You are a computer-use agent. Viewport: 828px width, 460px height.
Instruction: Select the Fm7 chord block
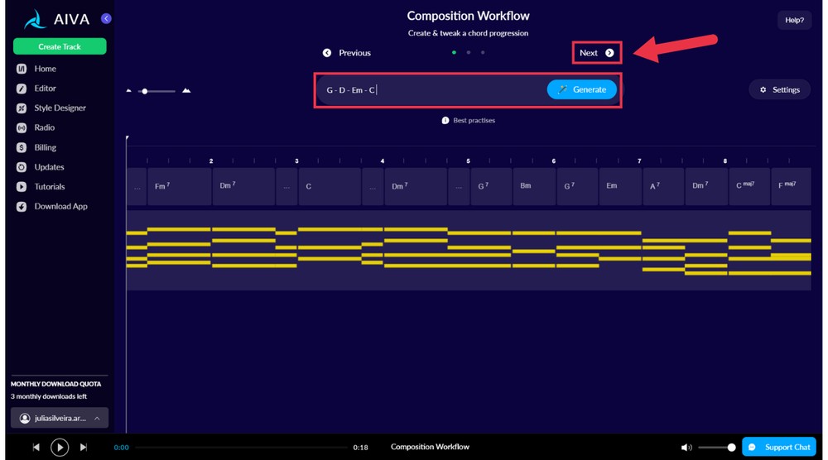[180, 186]
